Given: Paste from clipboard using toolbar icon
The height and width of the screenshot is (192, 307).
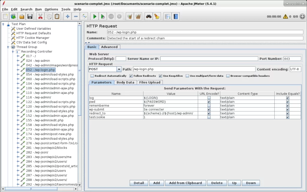Looking at the screenshot, I should 57,16.
